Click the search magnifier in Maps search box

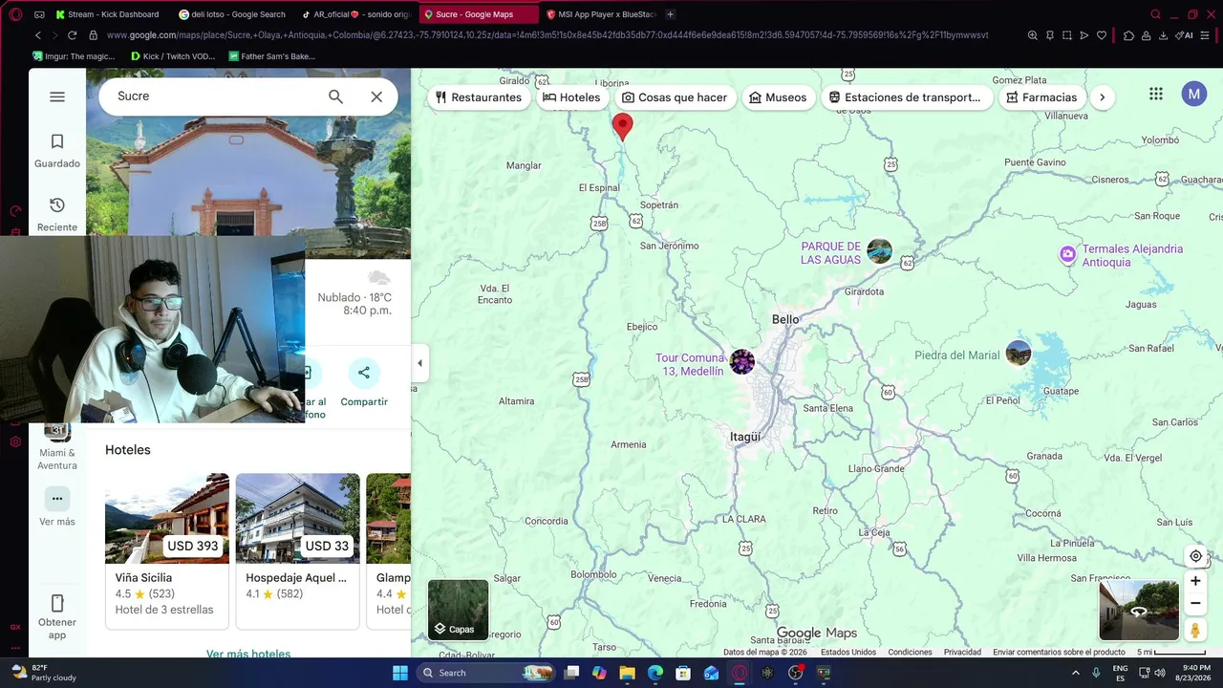pos(335,97)
